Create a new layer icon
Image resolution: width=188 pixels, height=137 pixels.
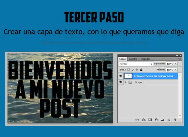169,120
